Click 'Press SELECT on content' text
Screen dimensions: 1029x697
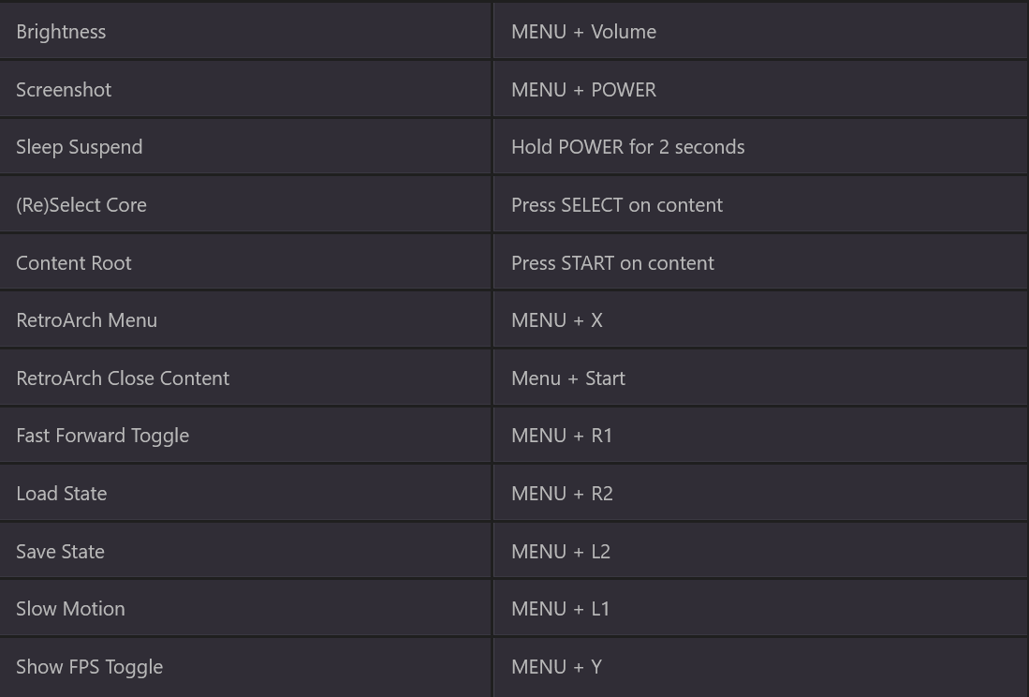616,205
